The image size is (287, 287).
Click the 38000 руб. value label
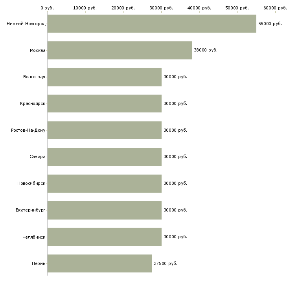[206, 50]
